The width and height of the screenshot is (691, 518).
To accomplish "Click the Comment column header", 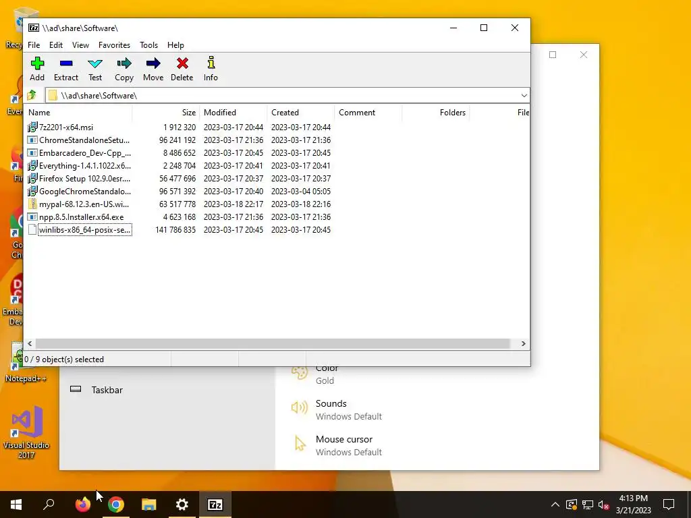I will point(368,113).
